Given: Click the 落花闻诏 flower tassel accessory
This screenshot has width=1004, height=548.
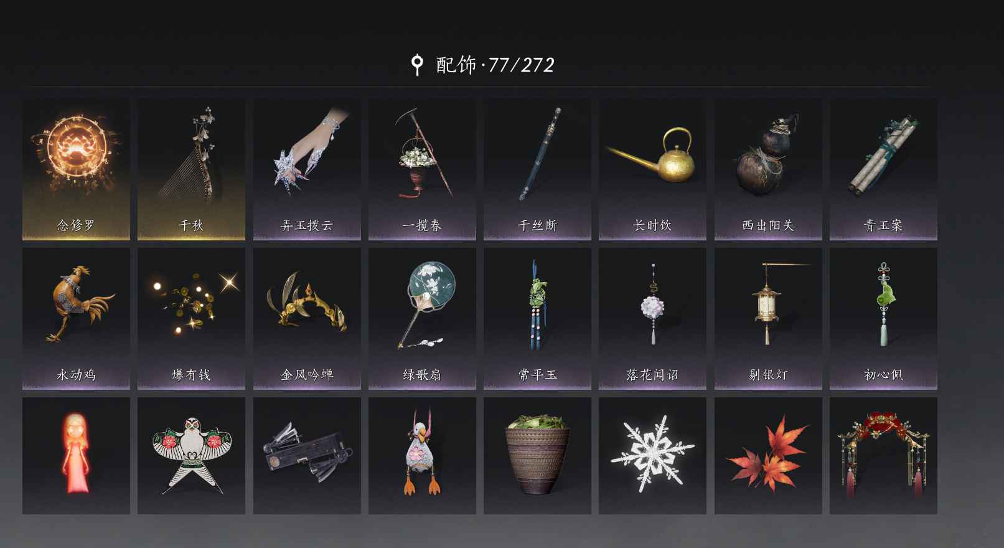Looking at the screenshot, I should 652,319.
